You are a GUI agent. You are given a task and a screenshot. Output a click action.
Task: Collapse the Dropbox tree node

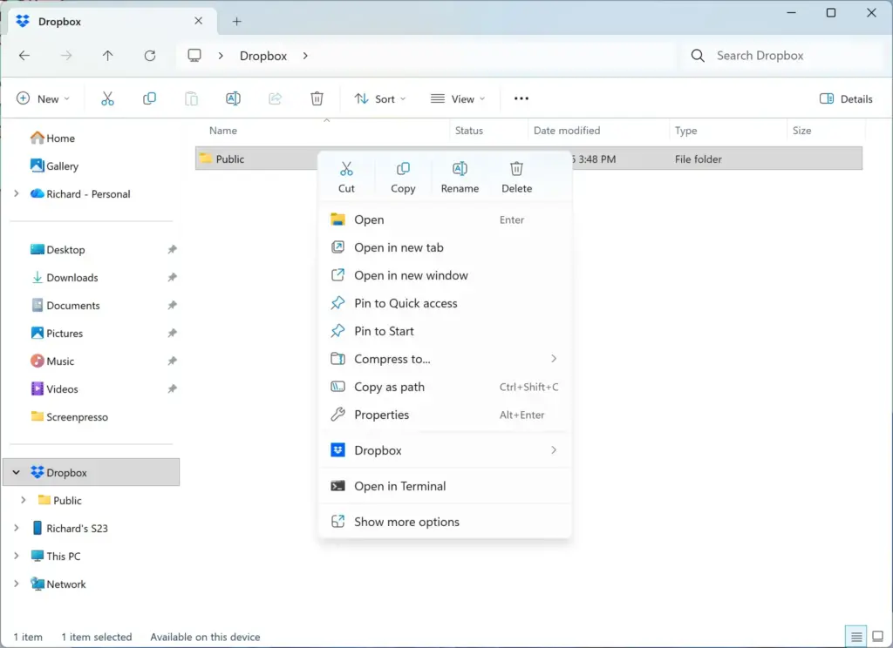point(17,472)
